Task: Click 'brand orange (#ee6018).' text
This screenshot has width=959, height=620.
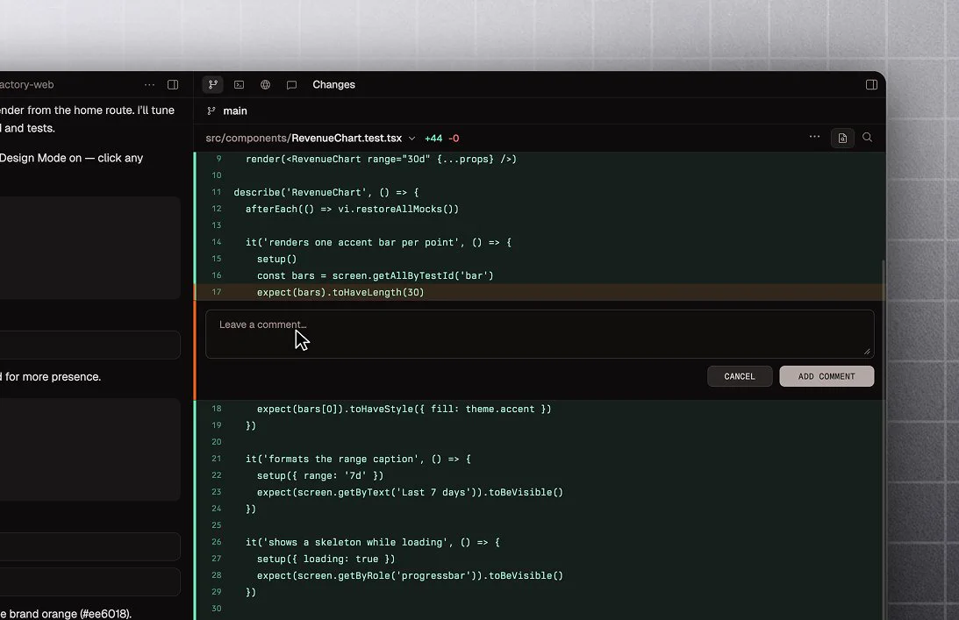Action: pyautogui.click(x=70, y=613)
